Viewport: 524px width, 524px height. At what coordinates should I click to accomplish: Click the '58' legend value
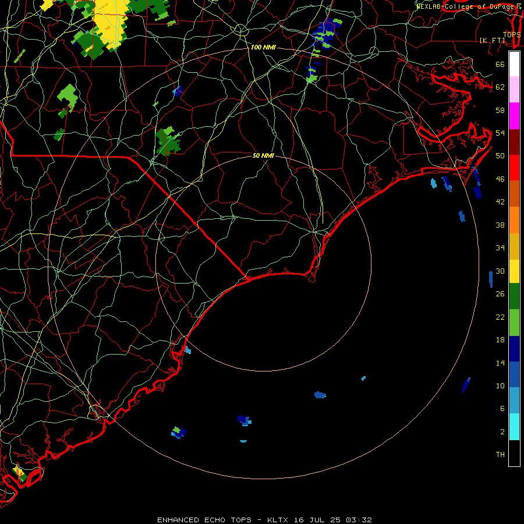500,110
